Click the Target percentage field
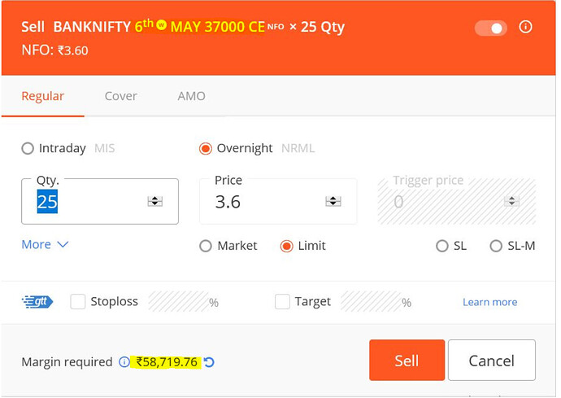 (x=371, y=302)
